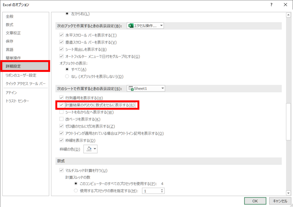Go to リボンのユーザー設定 category
The image size is (293, 207).
coord(21,75)
